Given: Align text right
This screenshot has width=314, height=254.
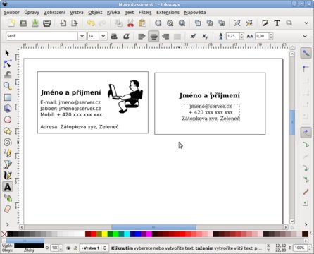Looking at the screenshot, I should 165,36.
